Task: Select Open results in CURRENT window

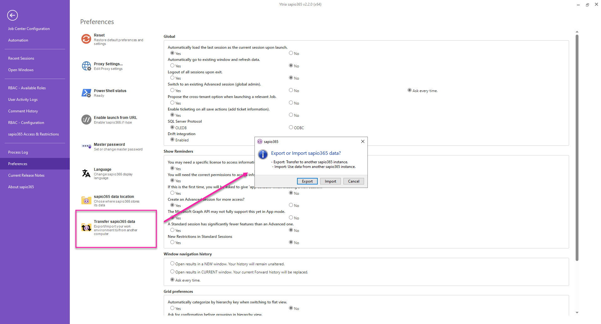Action: pyautogui.click(x=172, y=272)
